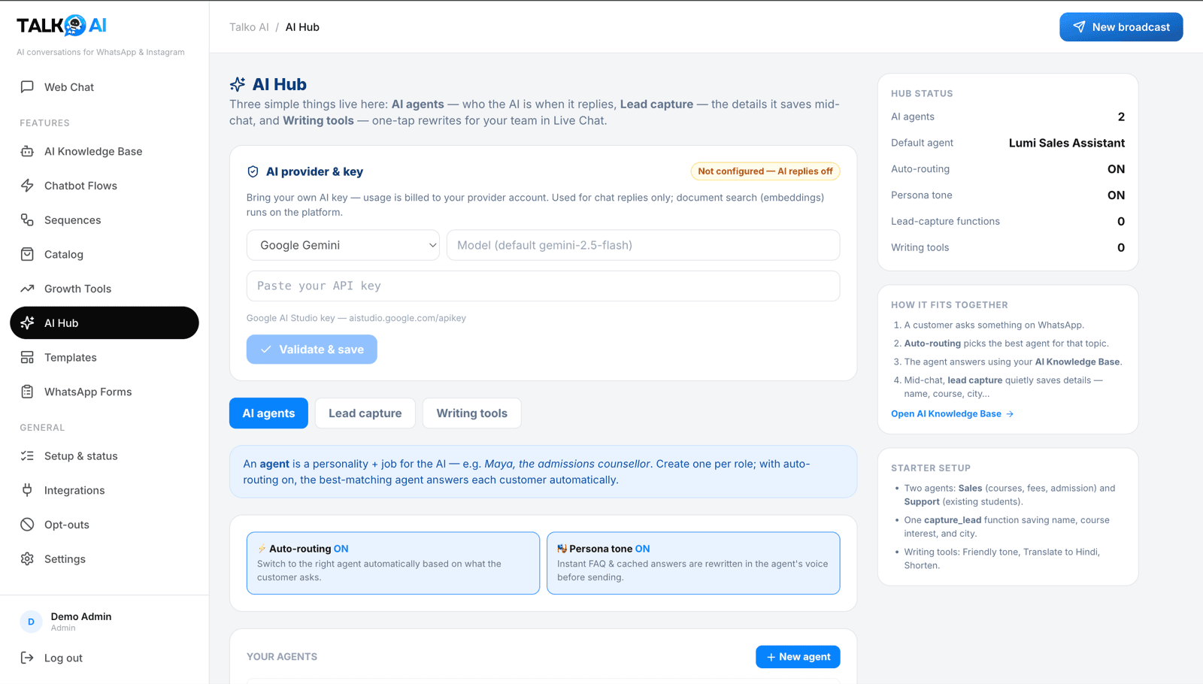Click the paper plane icon on New broadcast
The height and width of the screenshot is (684, 1203).
[1079, 27]
